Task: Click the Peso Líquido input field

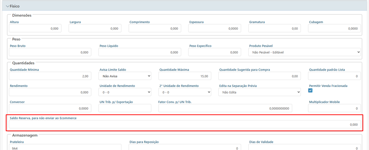Action: tap(140, 52)
